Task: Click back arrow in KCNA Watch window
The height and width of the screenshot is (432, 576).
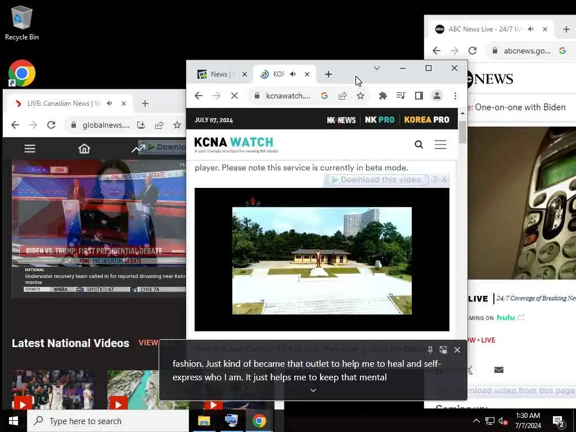Action: 199,96
